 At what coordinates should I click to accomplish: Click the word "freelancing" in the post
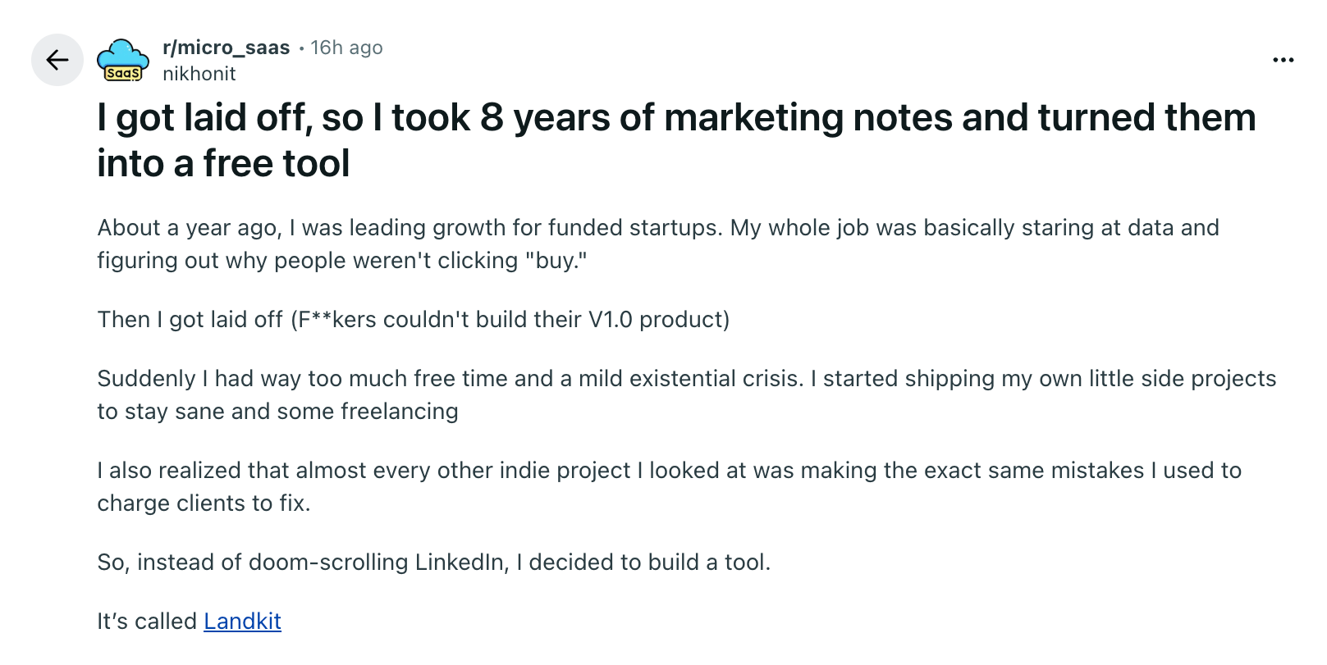tap(399, 412)
